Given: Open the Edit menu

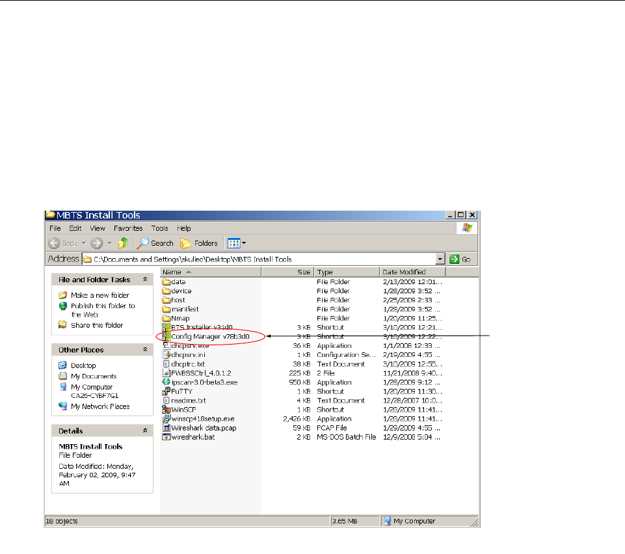Looking at the screenshot, I should (75, 228).
